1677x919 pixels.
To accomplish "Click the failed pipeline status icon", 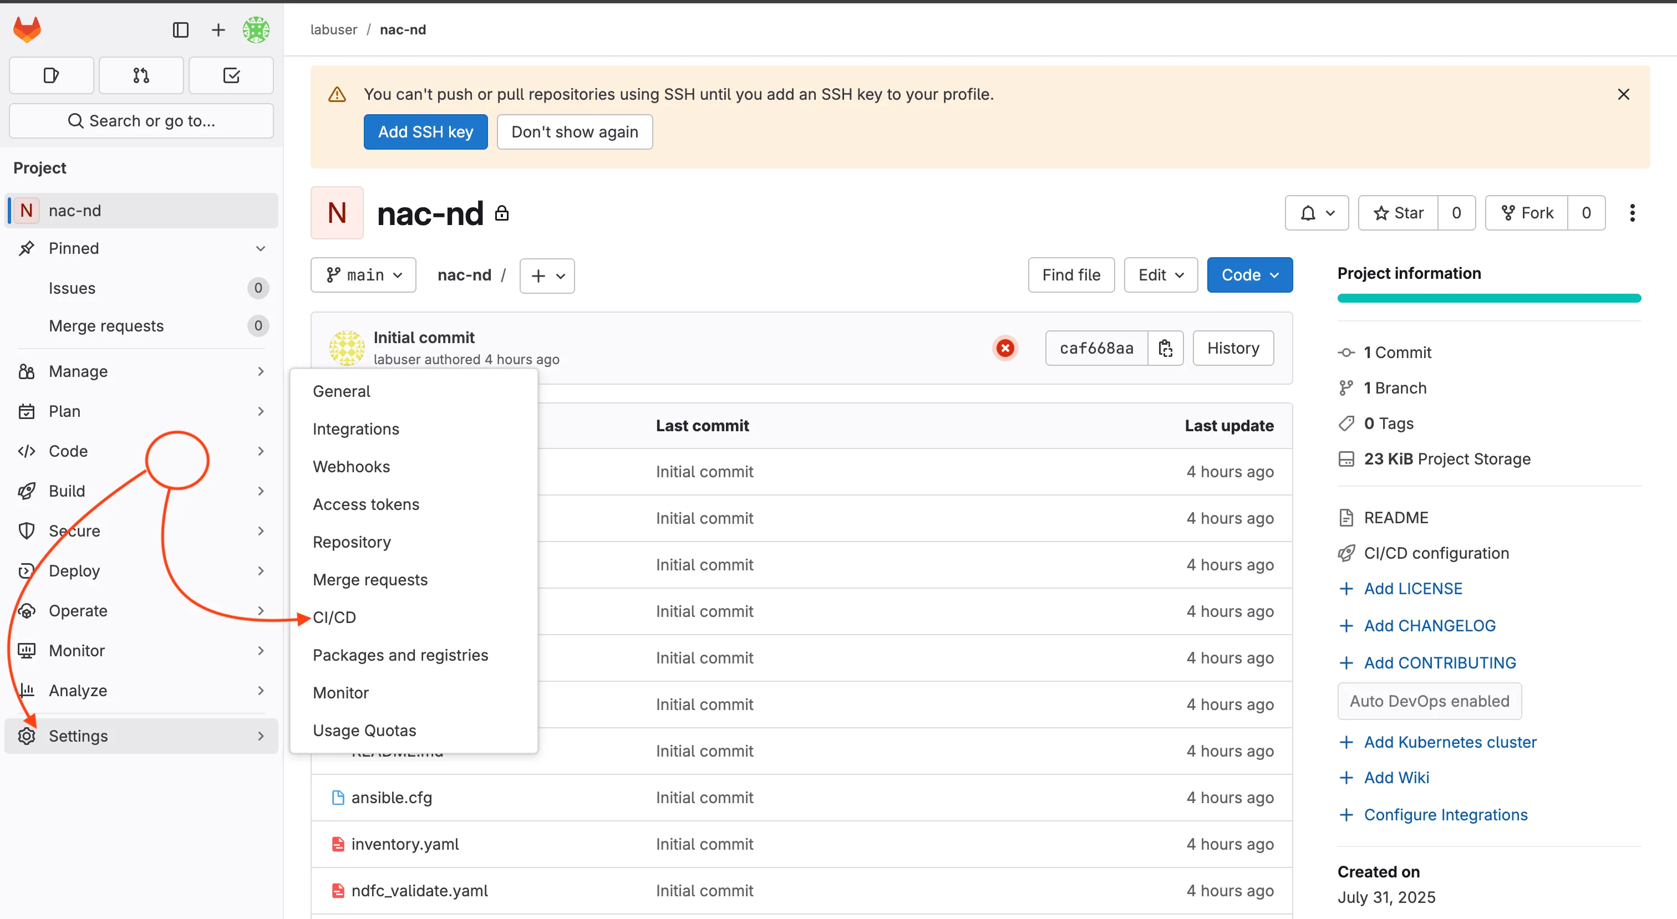I will [x=1005, y=348].
